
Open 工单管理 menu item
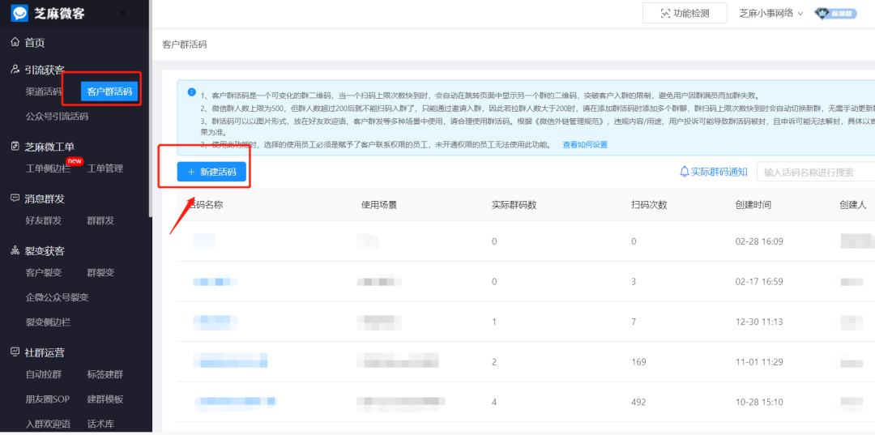tap(105, 168)
